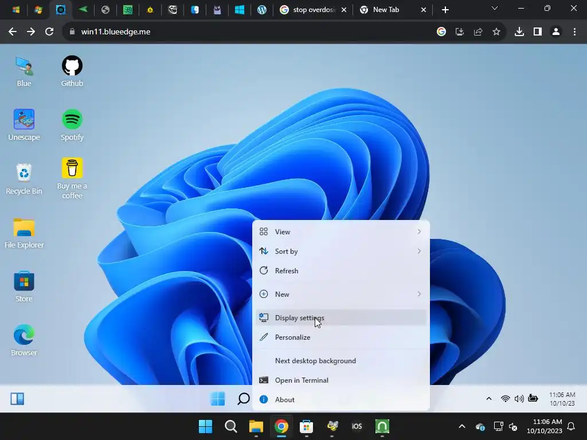Viewport: 587px width, 440px height.
Task: Open the iOS app in real taskbar
Action: point(357,426)
